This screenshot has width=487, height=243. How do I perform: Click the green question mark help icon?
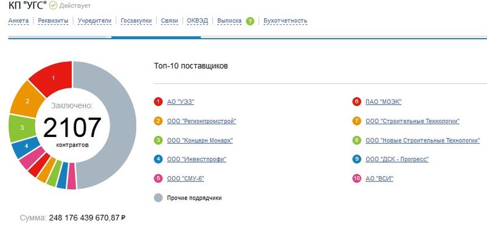click(250, 21)
